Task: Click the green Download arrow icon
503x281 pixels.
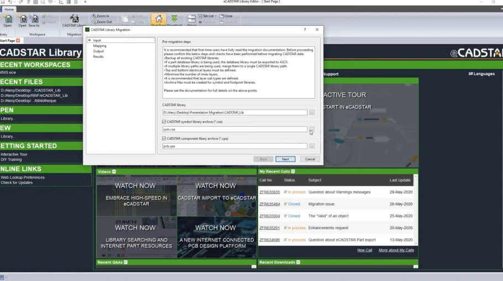Action: click(x=174, y=20)
